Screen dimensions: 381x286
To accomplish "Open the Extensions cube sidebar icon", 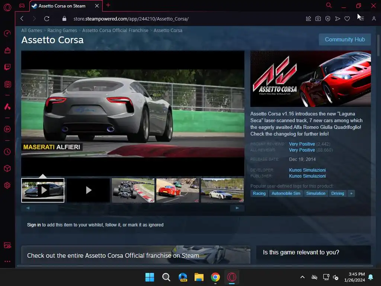I will coord(7,168).
